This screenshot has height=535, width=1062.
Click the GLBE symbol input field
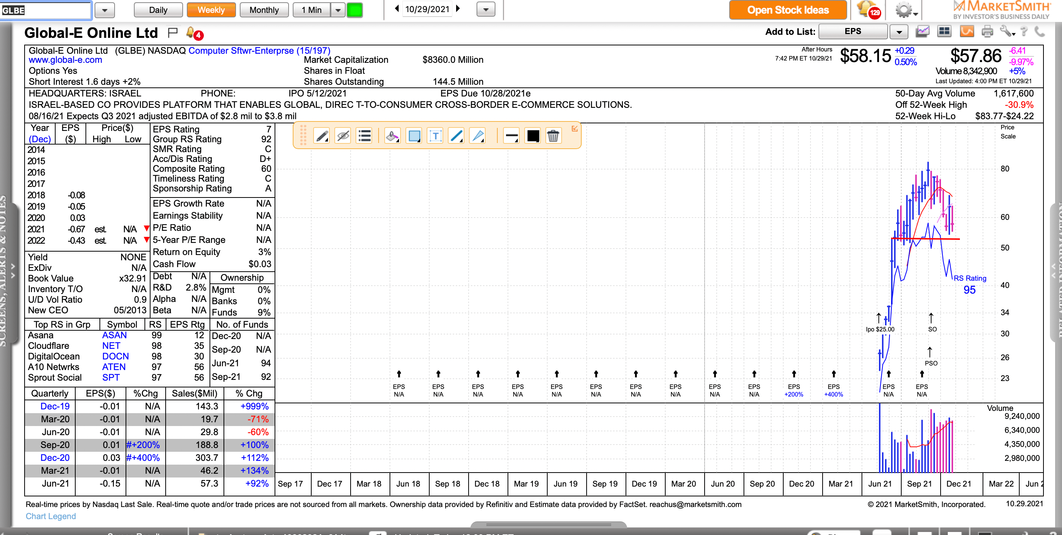point(45,10)
